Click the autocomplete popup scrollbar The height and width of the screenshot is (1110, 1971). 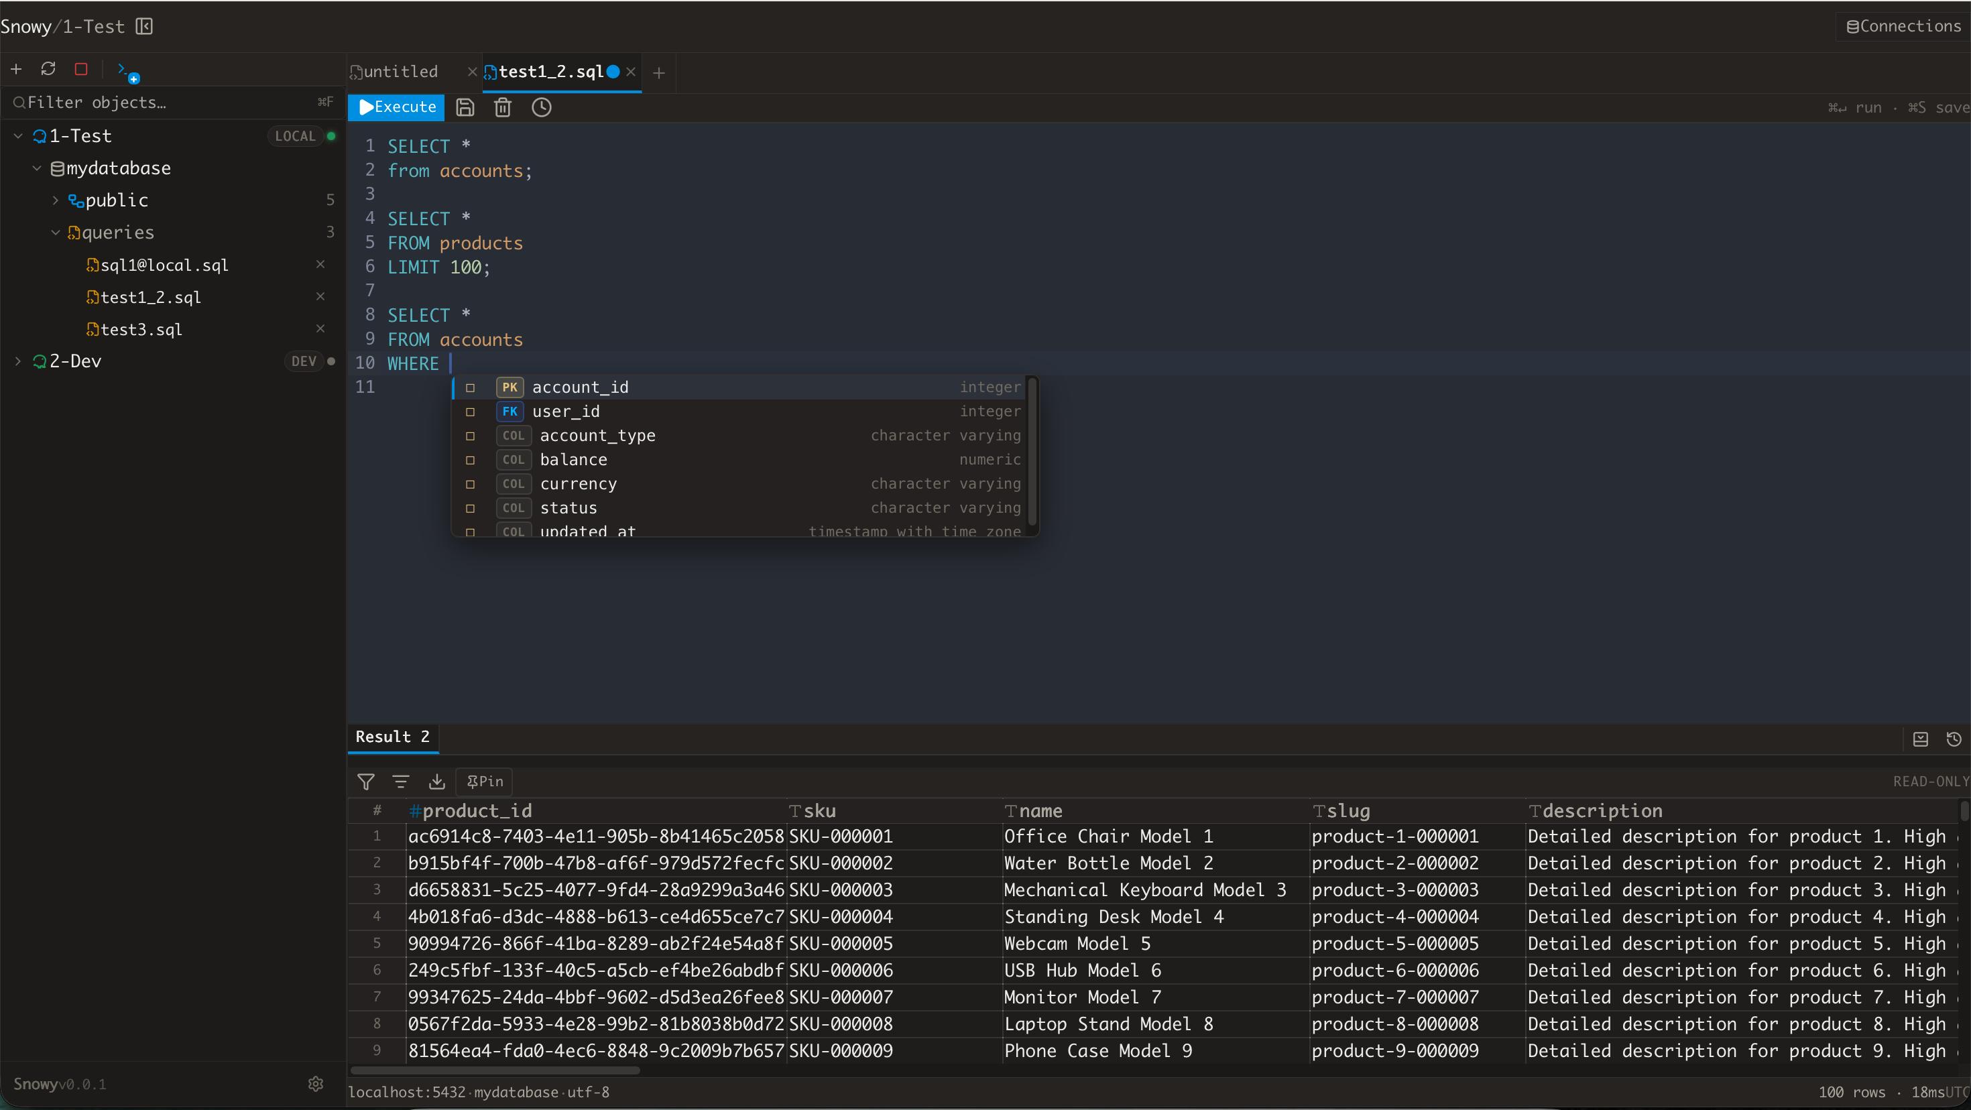pyautogui.click(x=1032, y=451)
